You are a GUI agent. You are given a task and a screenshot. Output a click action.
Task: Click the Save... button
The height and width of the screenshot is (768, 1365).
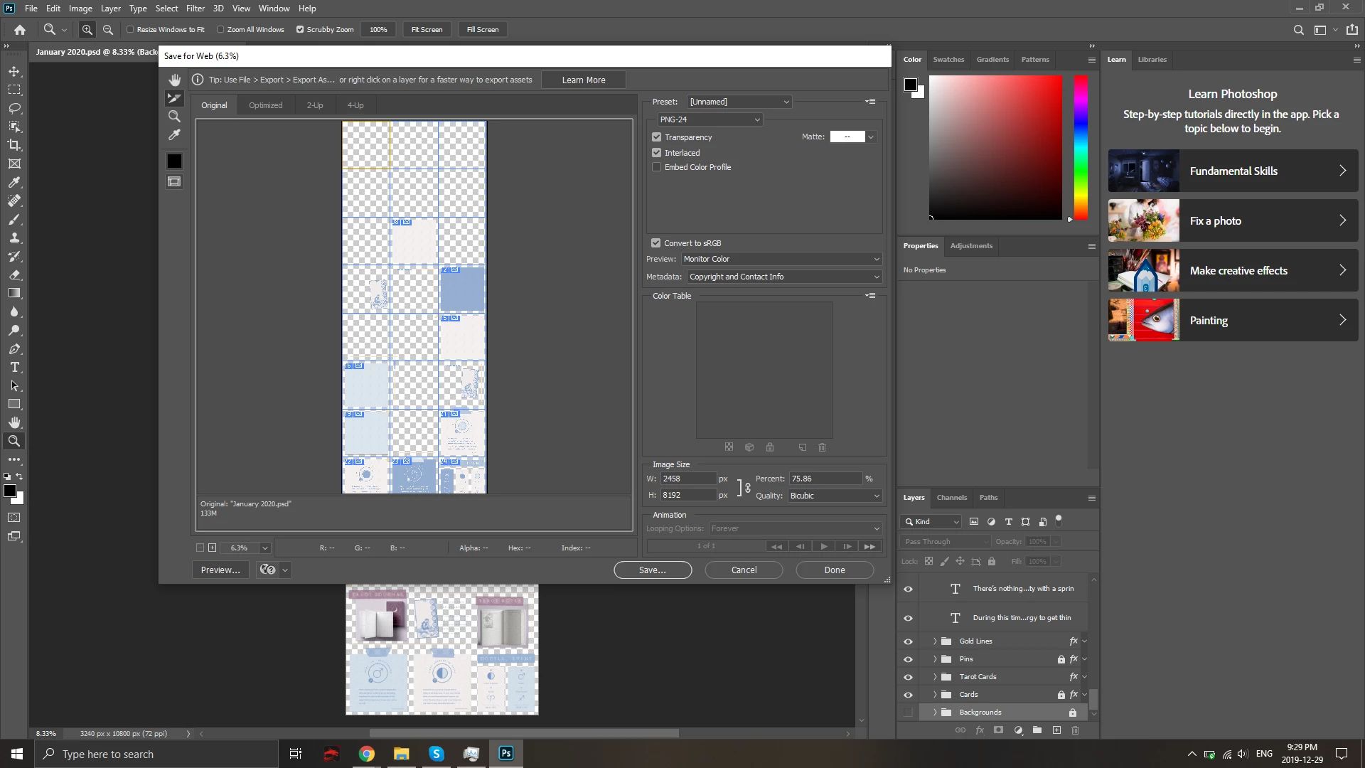[x=652, y=570]
